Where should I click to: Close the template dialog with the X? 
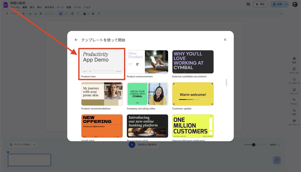point(225,40)
